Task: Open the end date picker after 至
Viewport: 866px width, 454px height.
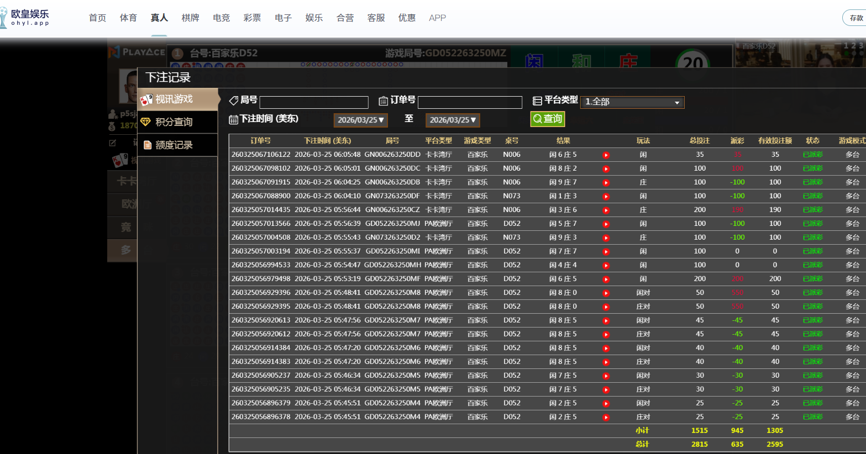Action: click(x=452, y=120)
